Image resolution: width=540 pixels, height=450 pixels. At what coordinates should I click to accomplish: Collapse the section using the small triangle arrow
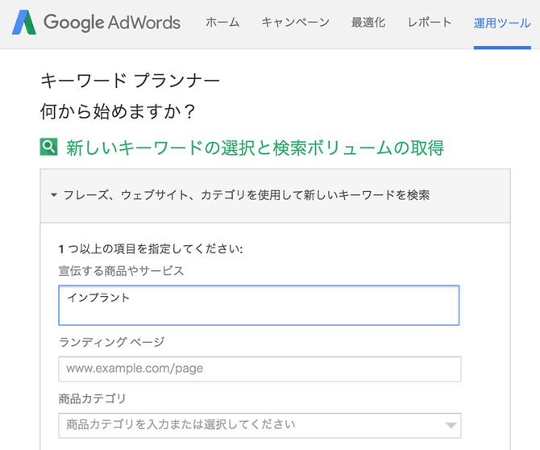(x=53, y=195)
